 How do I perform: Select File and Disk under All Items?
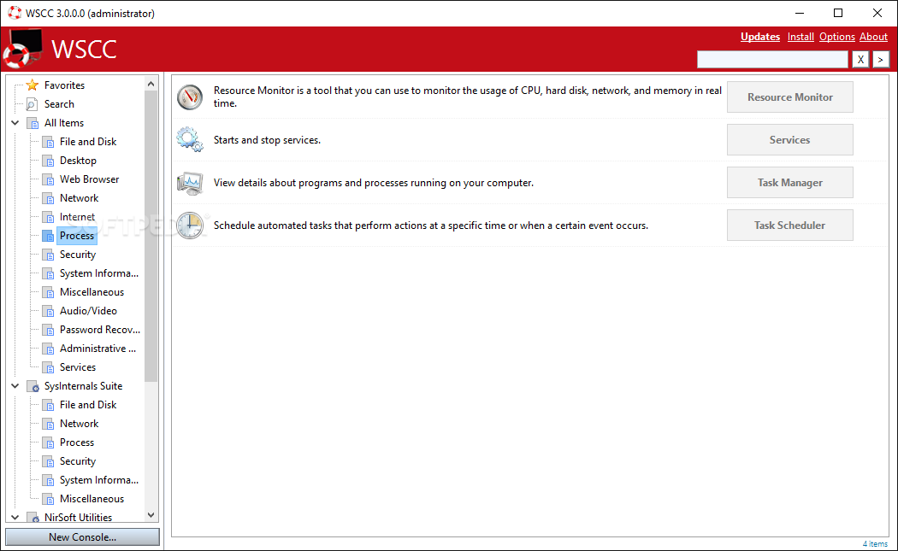click(87, 142)
